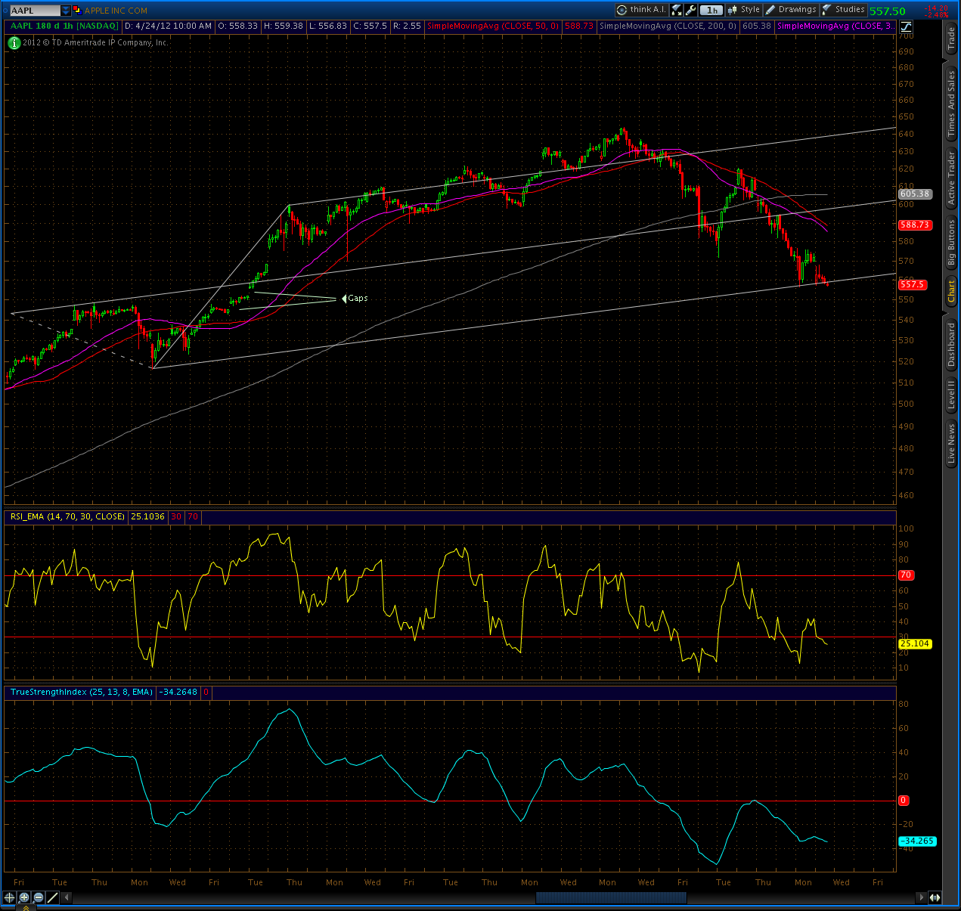Select the Chart side tab
The image size is (961, 911).
(951, 290)
